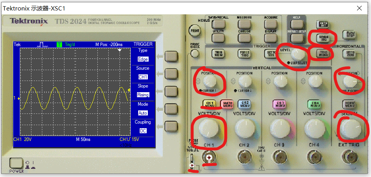Toggle the CH3 MENU button
Viewport: 371px width, 177px height.
(x=279, y=104)
